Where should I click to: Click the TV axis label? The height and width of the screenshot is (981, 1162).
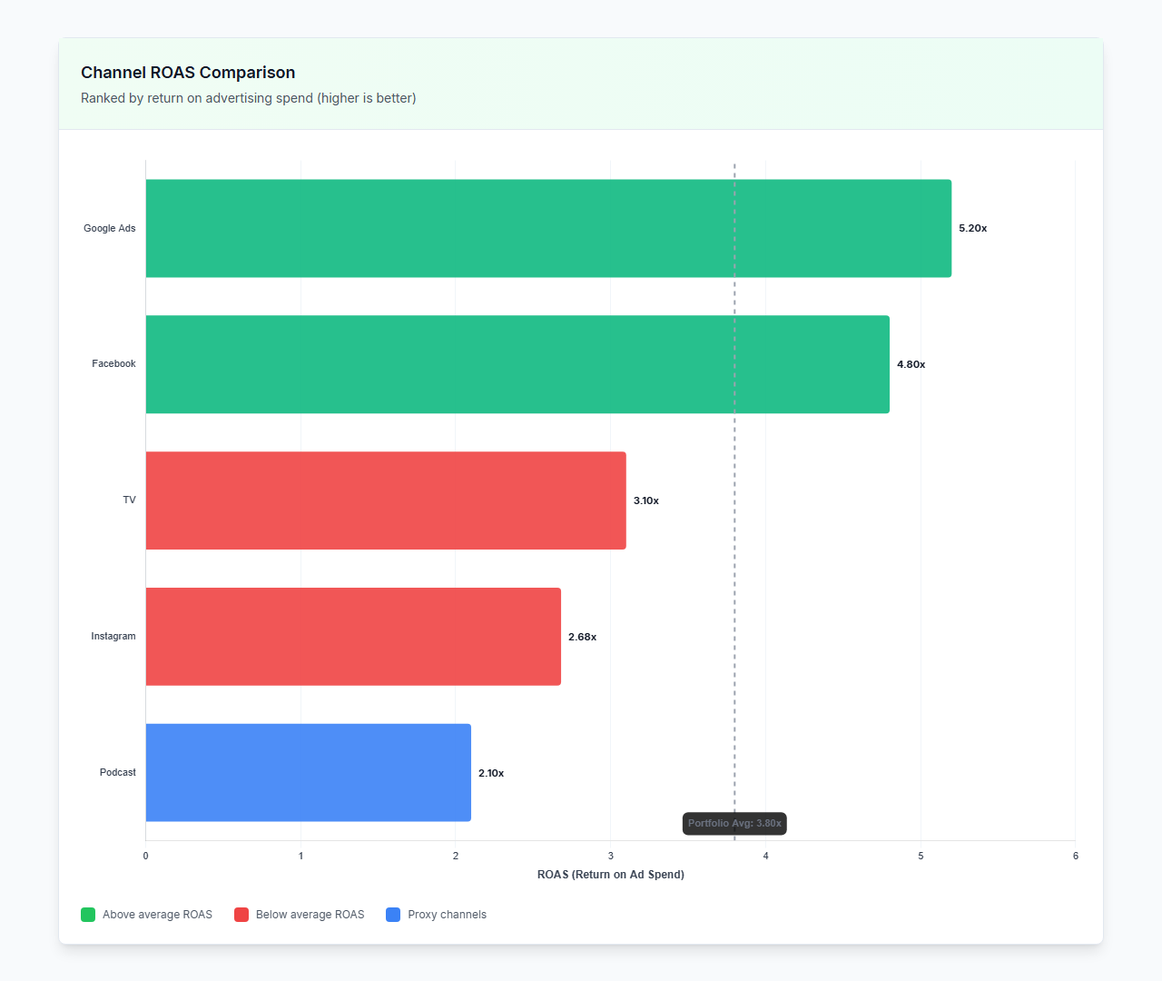130,500
